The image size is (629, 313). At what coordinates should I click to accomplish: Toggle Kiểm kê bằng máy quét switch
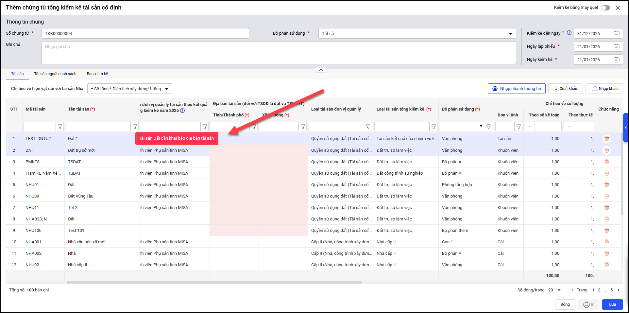pyautogui.click(x=605, y=8)
